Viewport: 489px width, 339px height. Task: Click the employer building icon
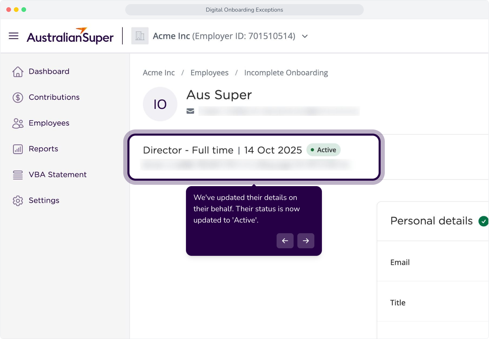[x=140, y=36]
